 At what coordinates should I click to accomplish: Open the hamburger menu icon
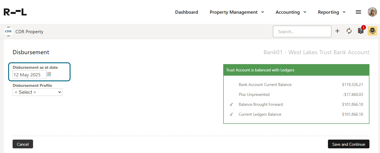pyautogui.click(x=358, y=12)
